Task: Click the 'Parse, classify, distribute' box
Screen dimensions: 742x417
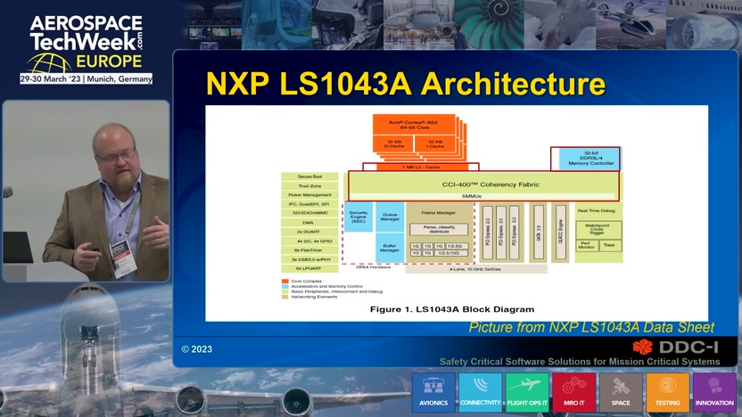Action: [439, 229]
